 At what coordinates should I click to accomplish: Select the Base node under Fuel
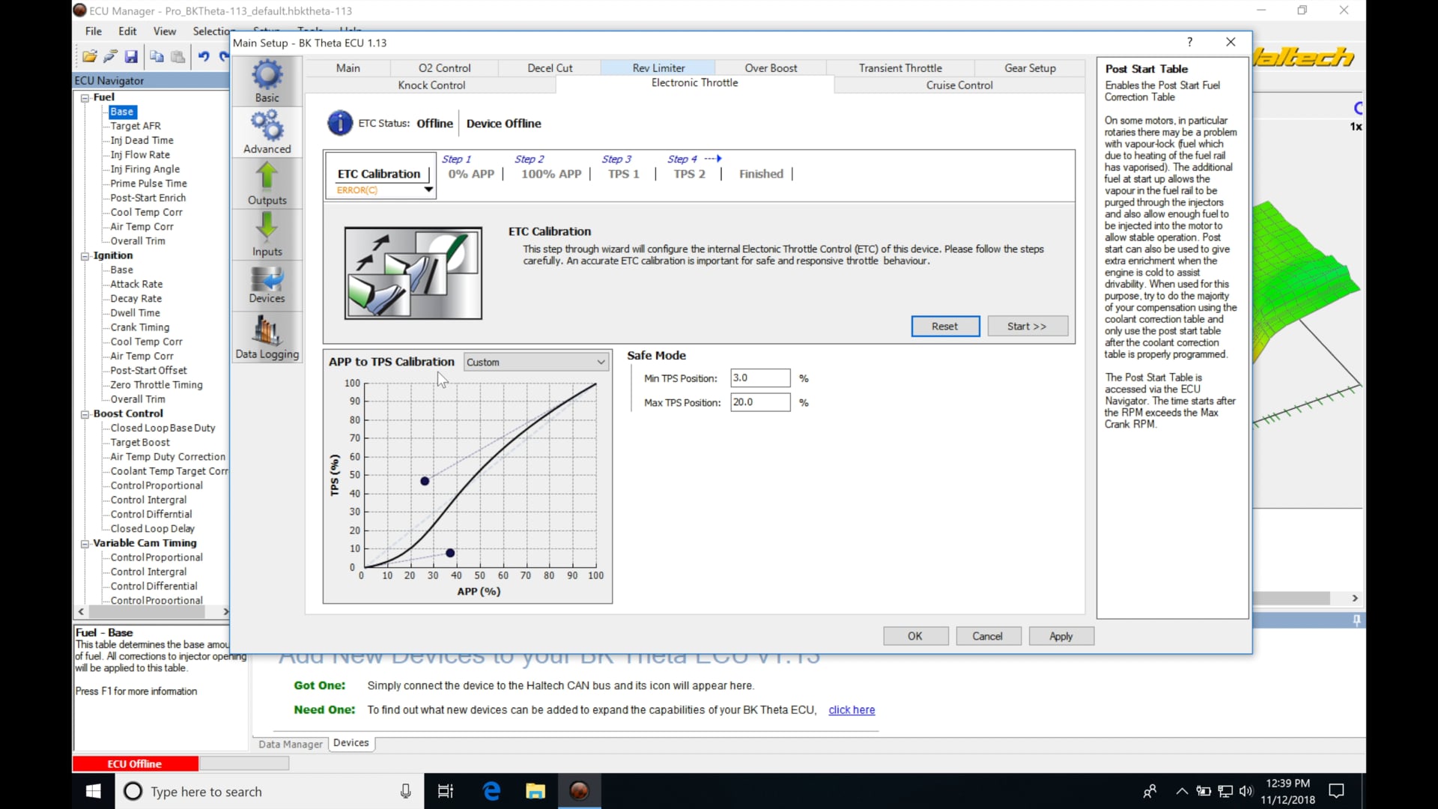[x=121, y=111]
